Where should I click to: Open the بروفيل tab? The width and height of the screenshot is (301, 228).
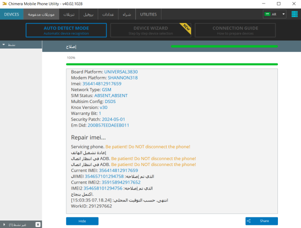click(88, 14)
